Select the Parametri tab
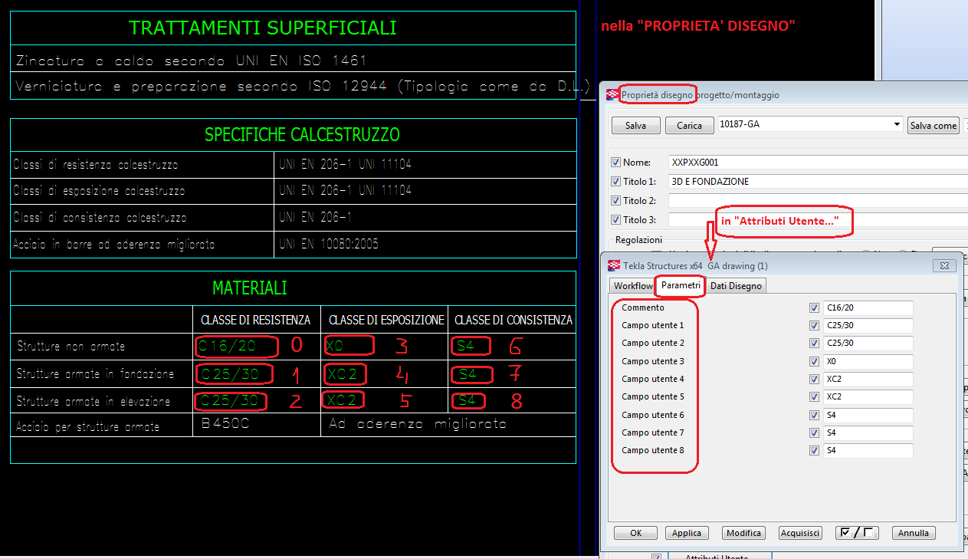The height and width of the screenshot is (559, 968). (x=681, y=285)
